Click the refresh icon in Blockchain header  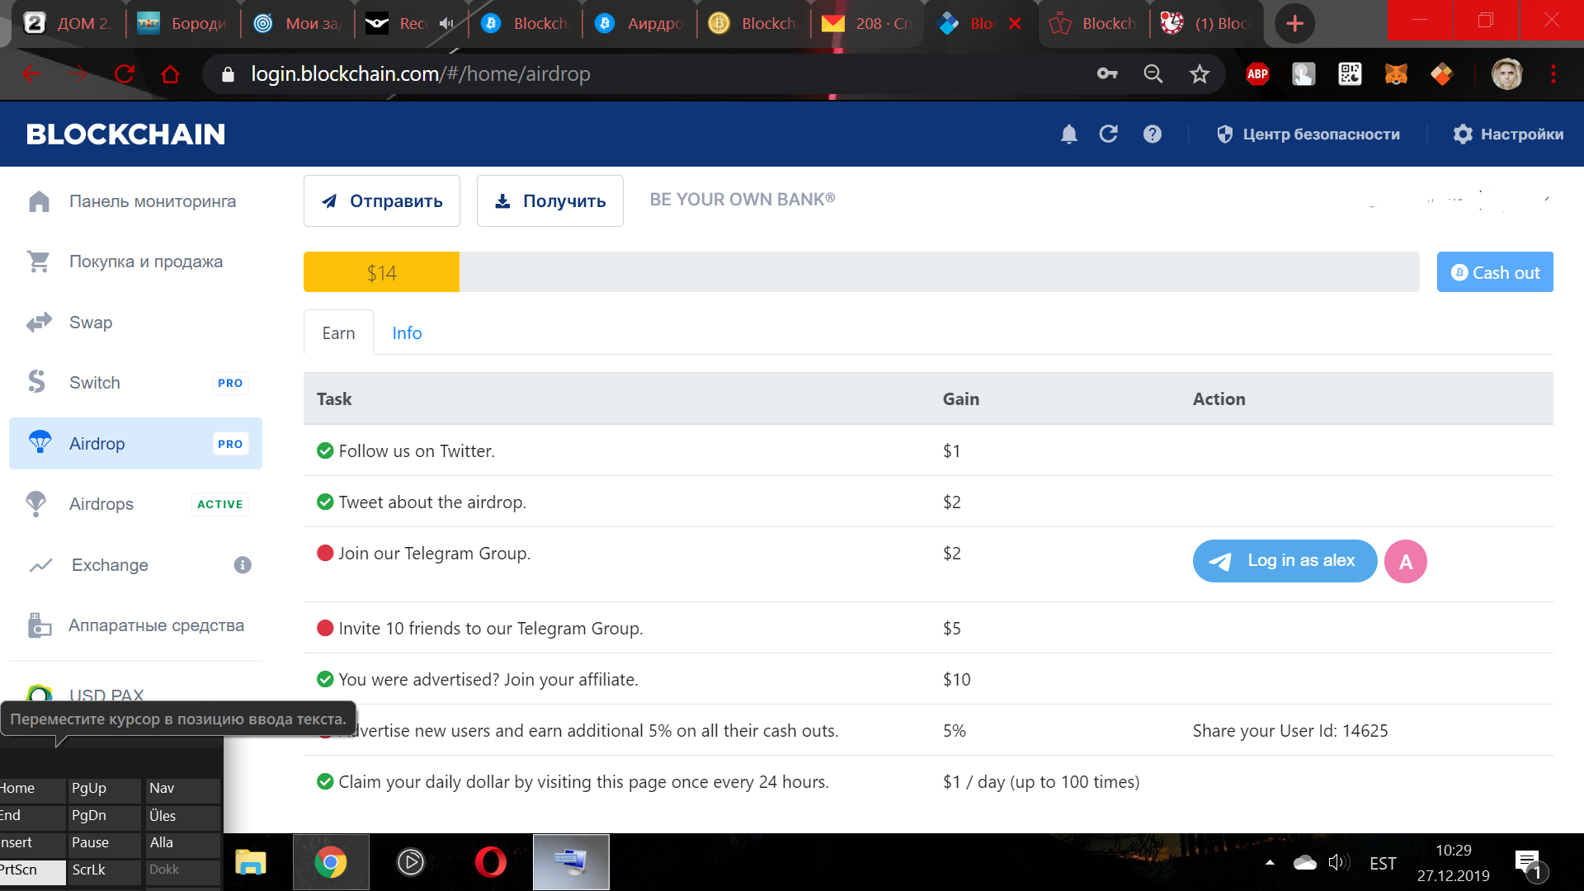tap(1108, 134)
